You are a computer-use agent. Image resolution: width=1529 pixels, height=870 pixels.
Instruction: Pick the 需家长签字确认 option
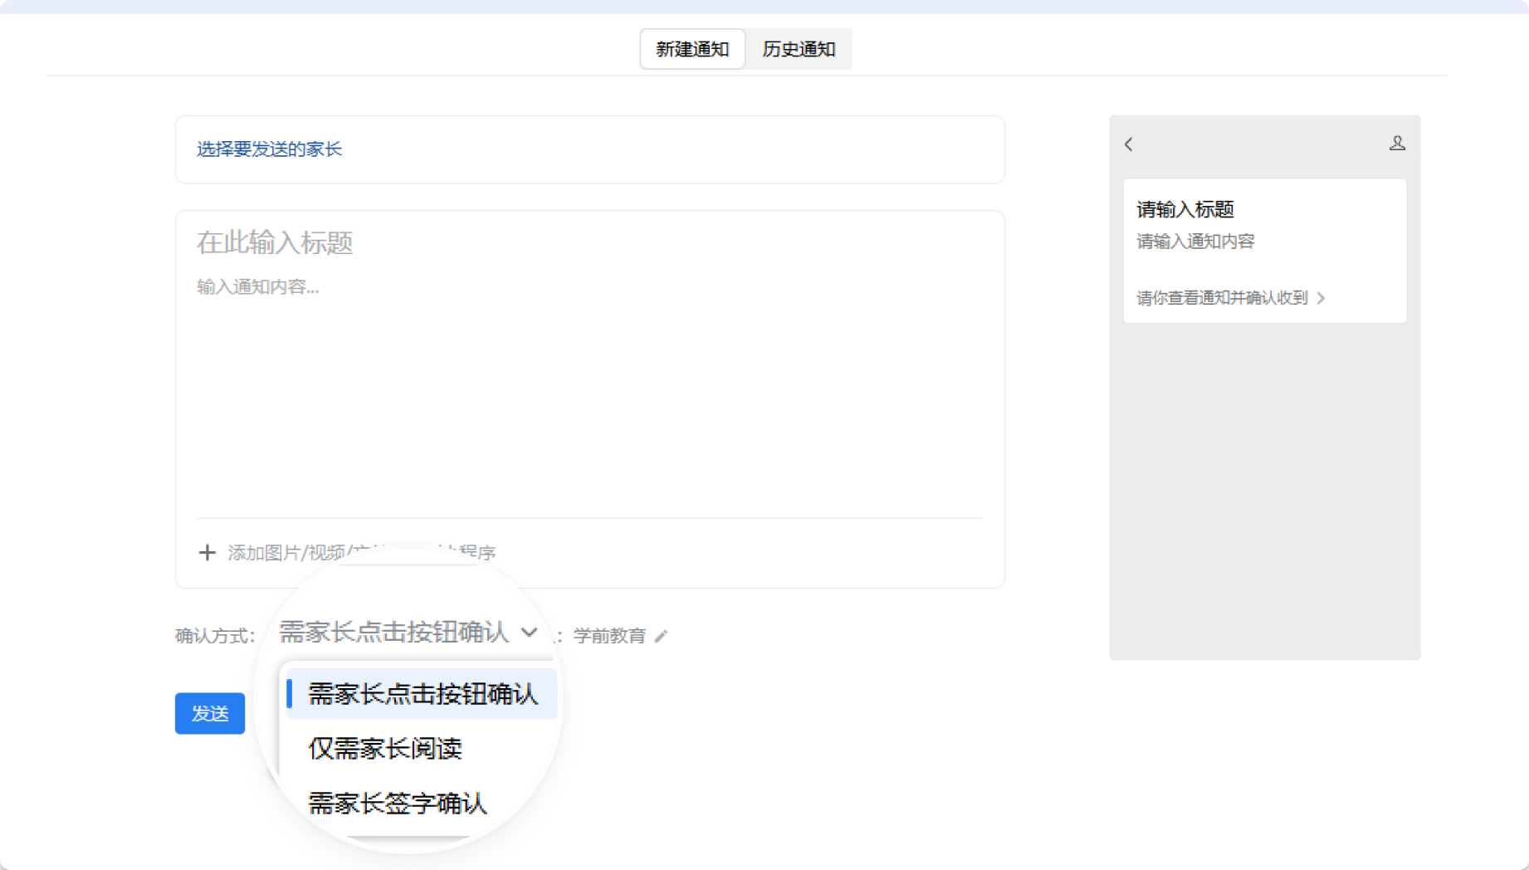pyautogui.click(x=398, y=804)
